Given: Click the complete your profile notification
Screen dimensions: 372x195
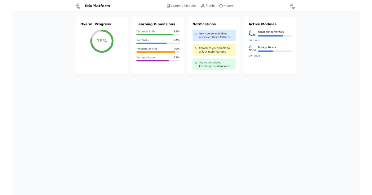Looking at the screenshot, I should click(214, 50).
